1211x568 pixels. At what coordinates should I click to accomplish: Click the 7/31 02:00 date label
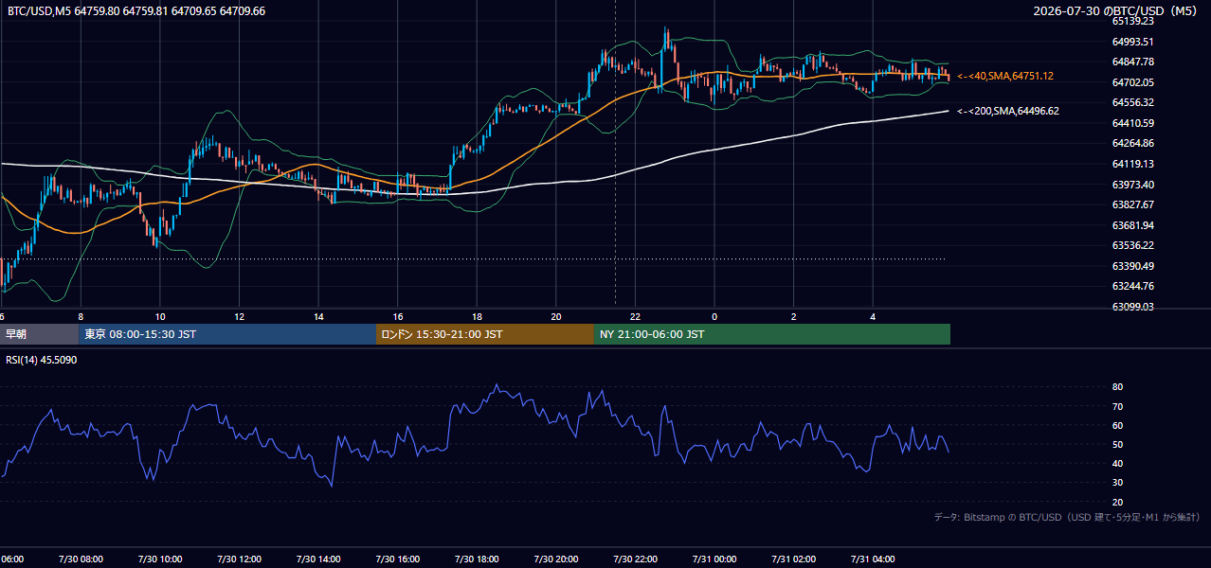click(x=793, y=559)
